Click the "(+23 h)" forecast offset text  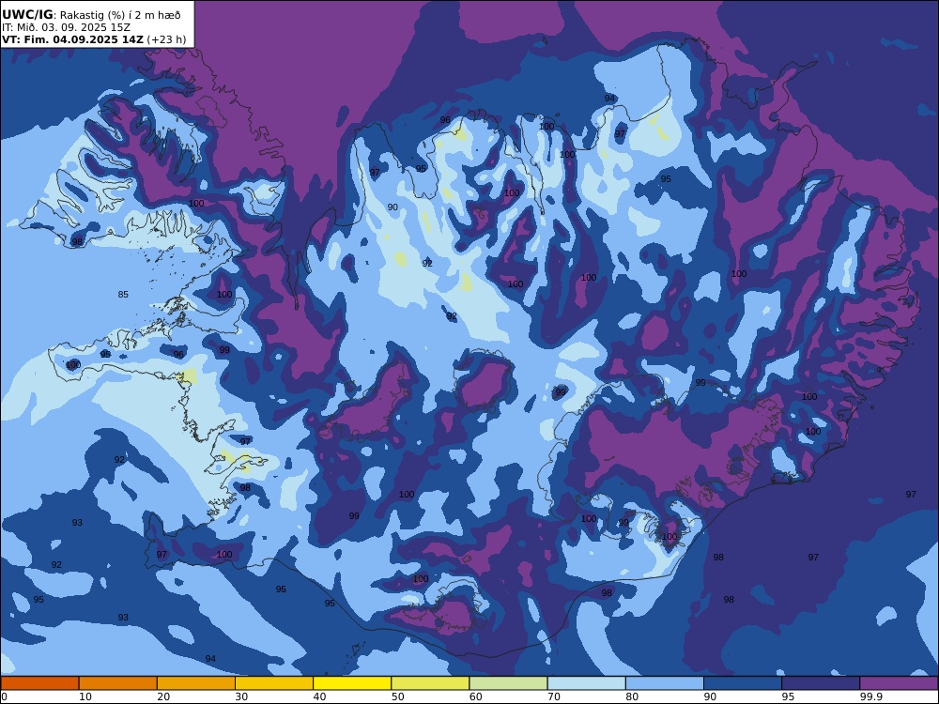click(x=166, y=40)
